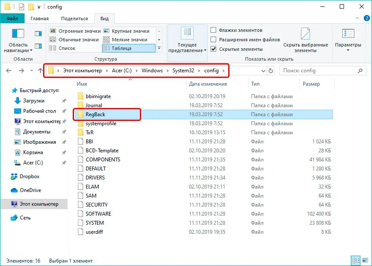Expand the chevron after config in address bar

tap(223, 71)
